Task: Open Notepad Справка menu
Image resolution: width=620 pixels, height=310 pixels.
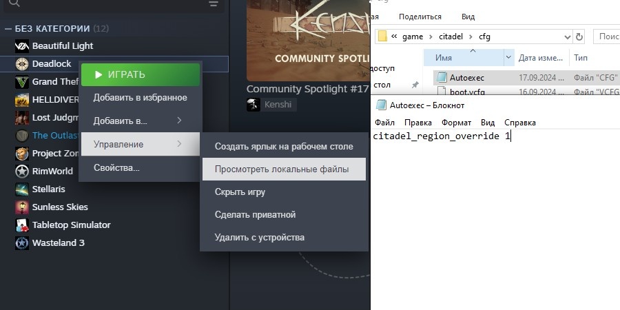Action: point(520,123)
